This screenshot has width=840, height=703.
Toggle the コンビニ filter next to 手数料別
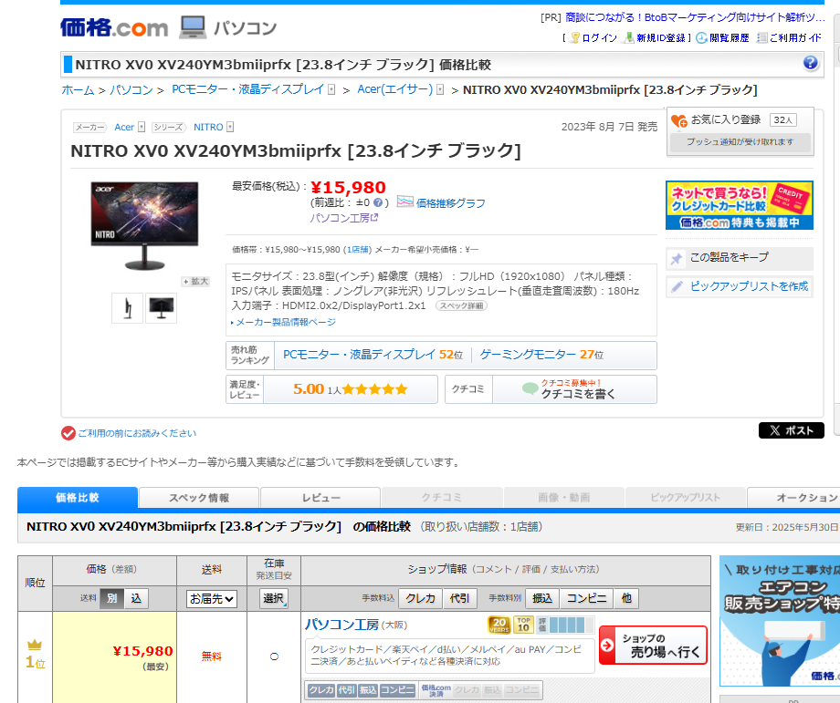pos(586,598)
